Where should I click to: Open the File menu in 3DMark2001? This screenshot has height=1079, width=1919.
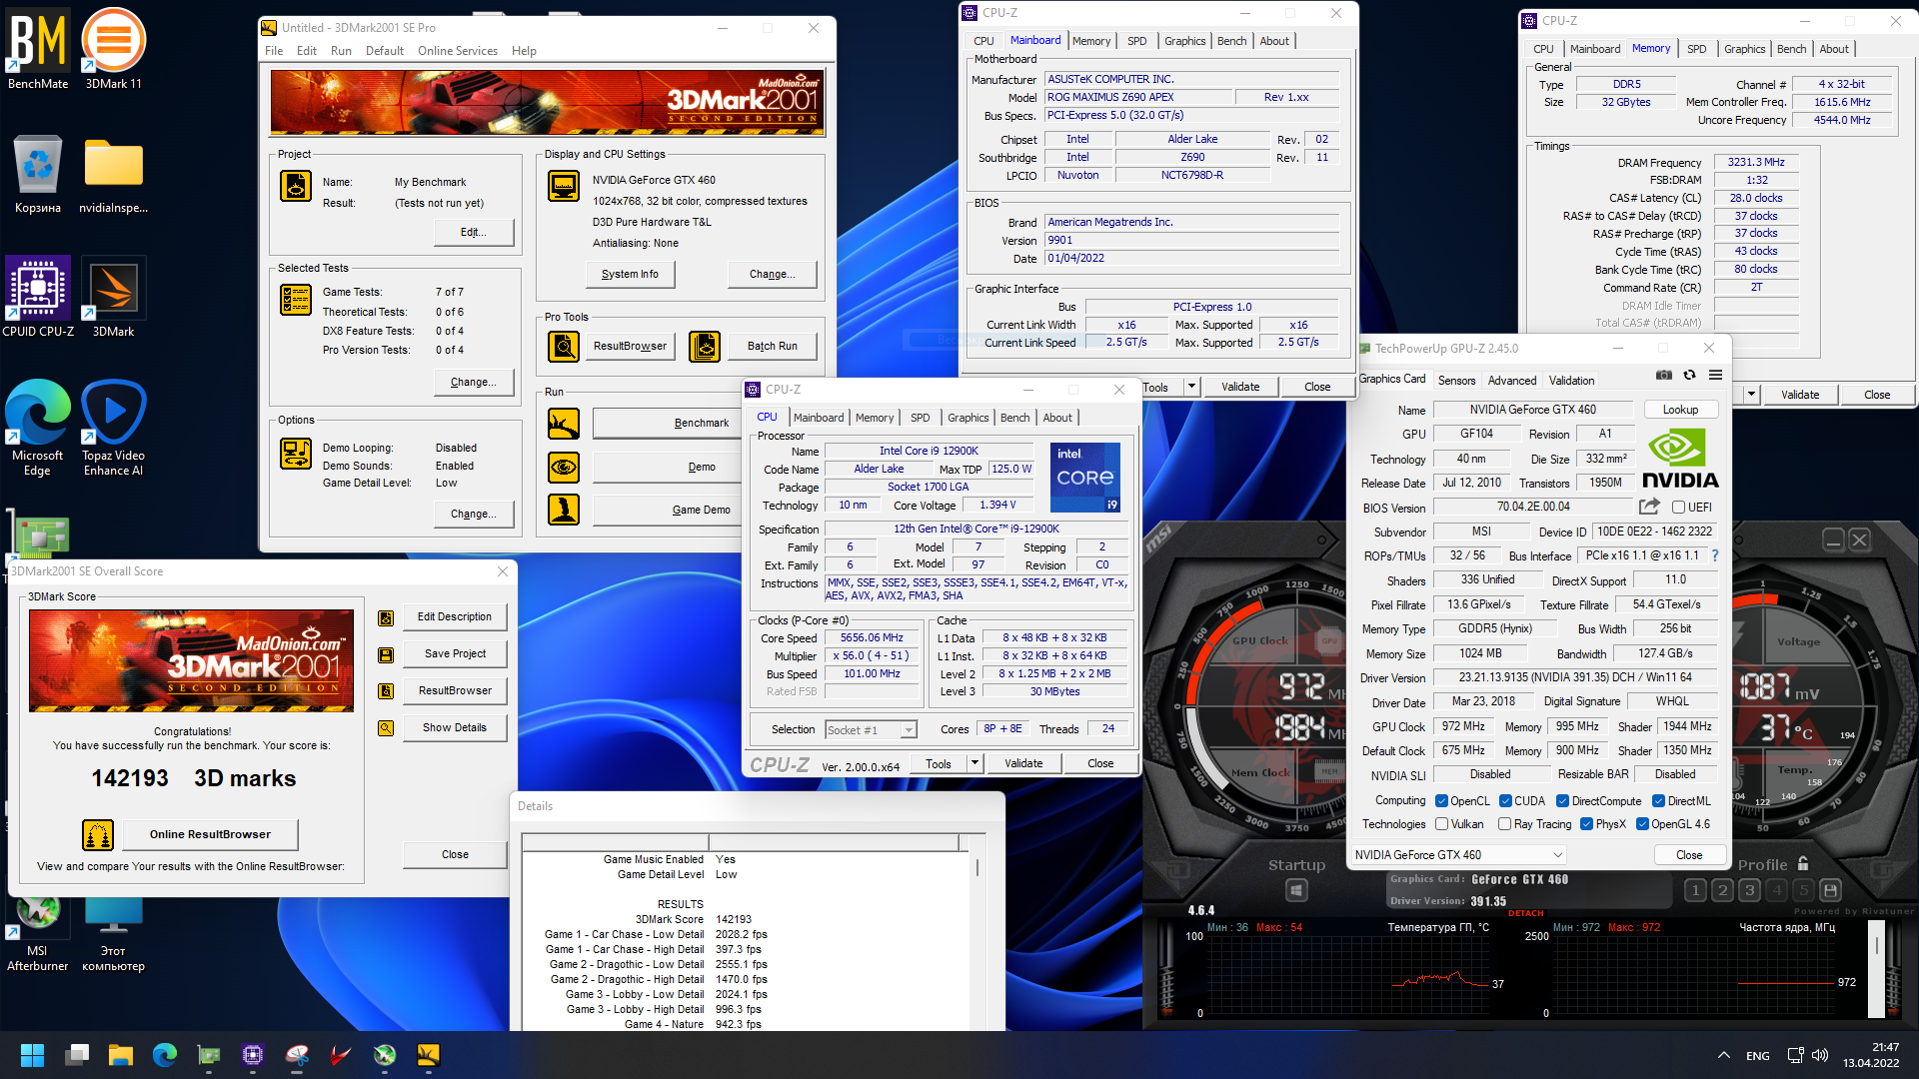pos(274,51)
